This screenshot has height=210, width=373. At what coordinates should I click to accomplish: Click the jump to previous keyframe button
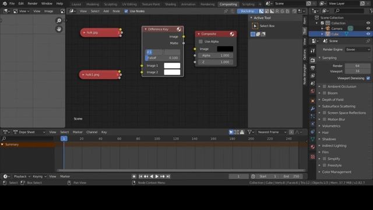[x=146, y=176]
